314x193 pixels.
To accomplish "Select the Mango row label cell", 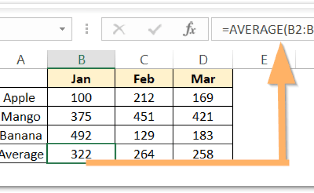I will (x=24, y=116).
